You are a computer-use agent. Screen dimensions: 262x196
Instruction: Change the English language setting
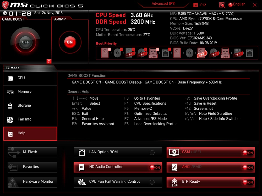[x=239, y=4]
